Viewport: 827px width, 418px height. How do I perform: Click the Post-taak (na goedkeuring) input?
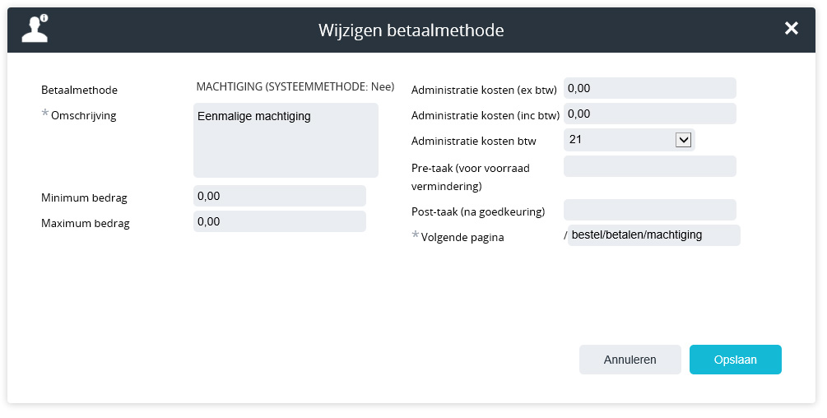tap(649, 210)
